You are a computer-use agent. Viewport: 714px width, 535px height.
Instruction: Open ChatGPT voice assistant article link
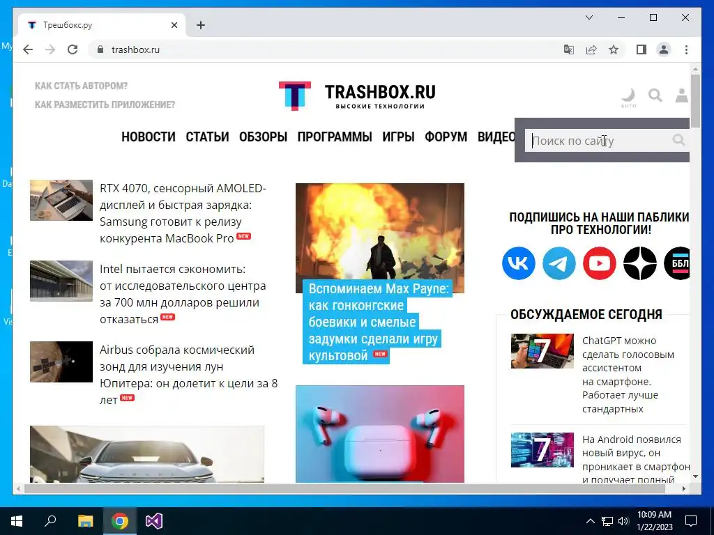[x=628, y=374]
